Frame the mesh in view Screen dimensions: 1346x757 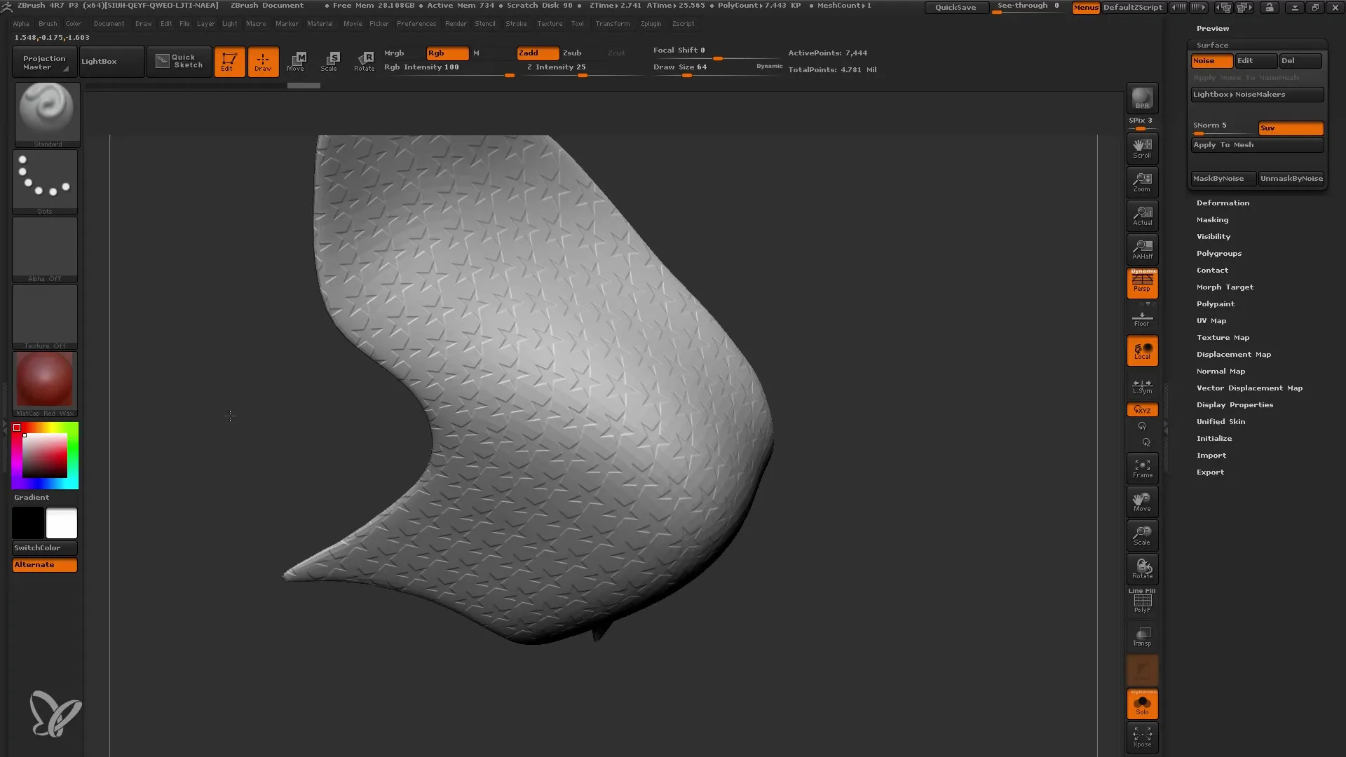pyautogui.click(x=1142, y=468)
